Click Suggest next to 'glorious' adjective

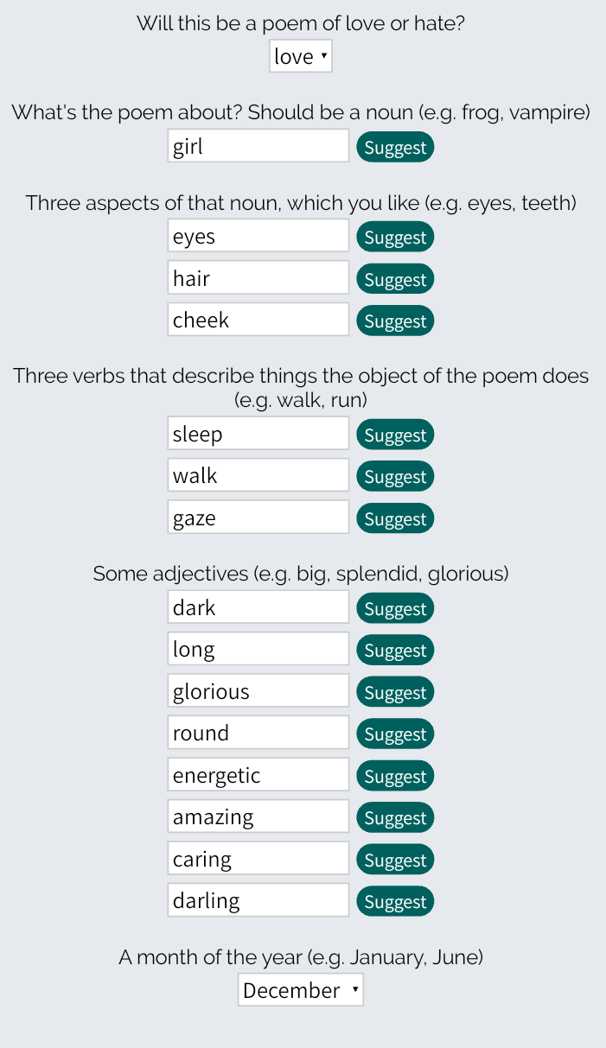[394, 692]
